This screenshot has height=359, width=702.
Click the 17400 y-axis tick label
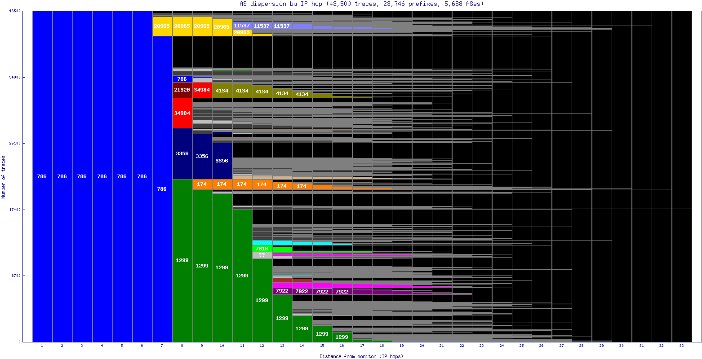[x=14, y=210]
